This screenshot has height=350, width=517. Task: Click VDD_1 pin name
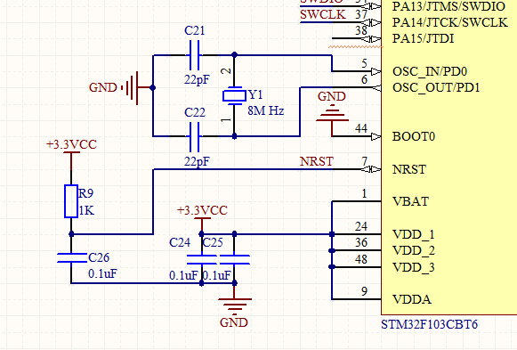point(414,234)
